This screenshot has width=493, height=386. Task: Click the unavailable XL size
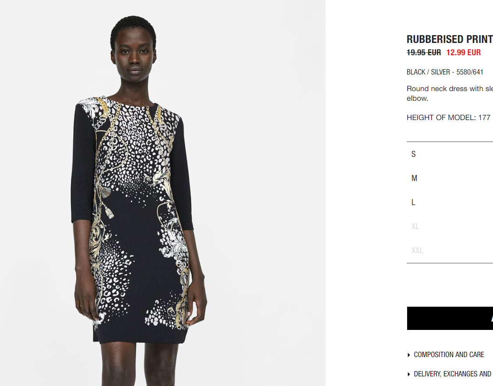(x=450, y=227)
